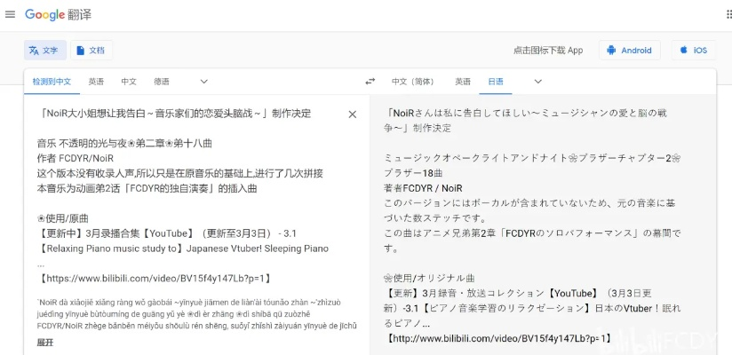Download the Android app
The width and height of the screenshot is (732, 355).
coord(629,51)
